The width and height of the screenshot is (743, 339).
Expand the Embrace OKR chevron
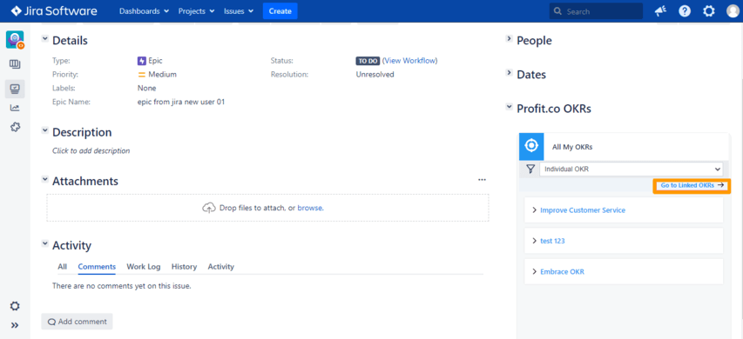(535, 272)
